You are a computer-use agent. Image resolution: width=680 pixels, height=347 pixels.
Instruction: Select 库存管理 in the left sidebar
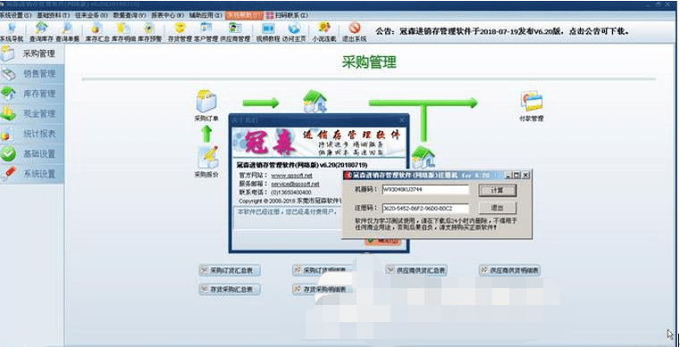[32, 94]
